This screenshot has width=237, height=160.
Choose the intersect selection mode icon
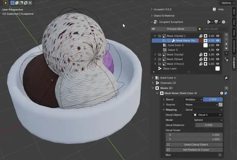point(30,3)
